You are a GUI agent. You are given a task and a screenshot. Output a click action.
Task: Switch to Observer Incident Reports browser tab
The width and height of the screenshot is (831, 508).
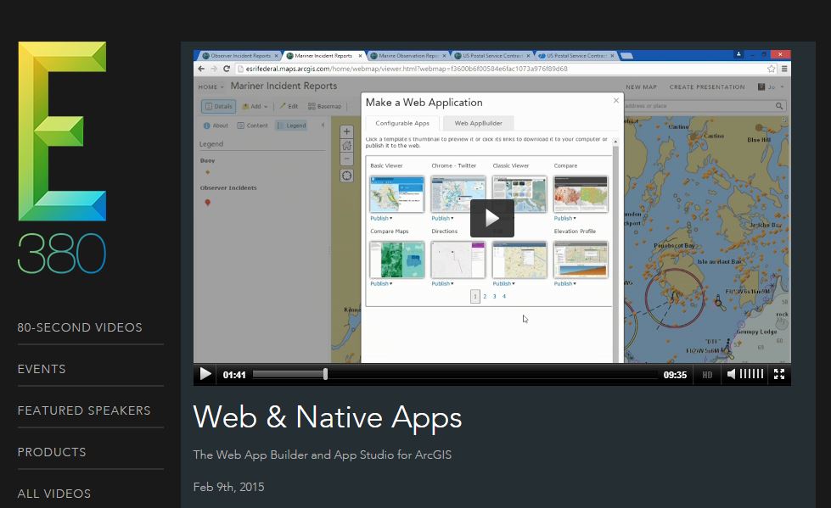240,56
